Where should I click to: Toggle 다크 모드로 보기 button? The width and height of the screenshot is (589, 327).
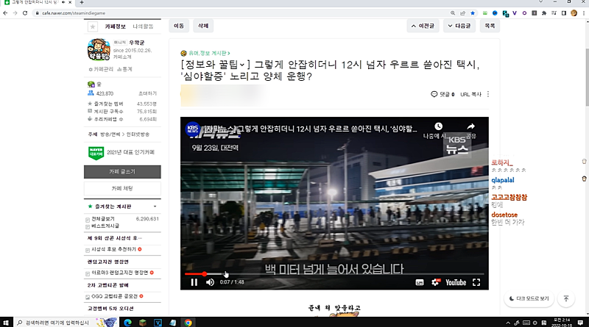[529, 298]
